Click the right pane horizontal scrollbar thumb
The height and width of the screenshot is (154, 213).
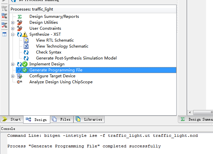(203, 112)
